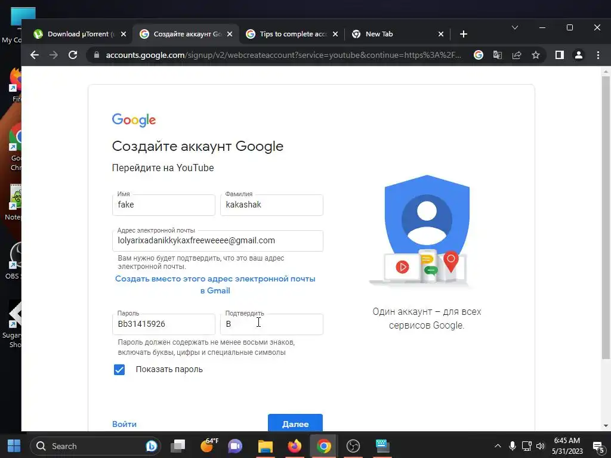Open notification center with 5 badge
The height and width of the screenshot is (458, 611).
click(598, 447)
